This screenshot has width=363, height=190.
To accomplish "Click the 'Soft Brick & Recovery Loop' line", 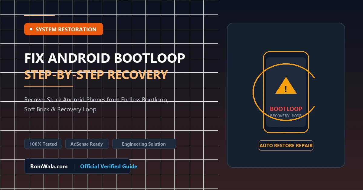I will point(60,109).
